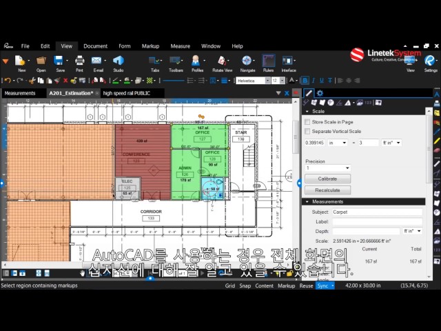This screenshot has height=331, width=441.
Task: Select the measurement ruler panel tab
Action: [x=309, y=93]
